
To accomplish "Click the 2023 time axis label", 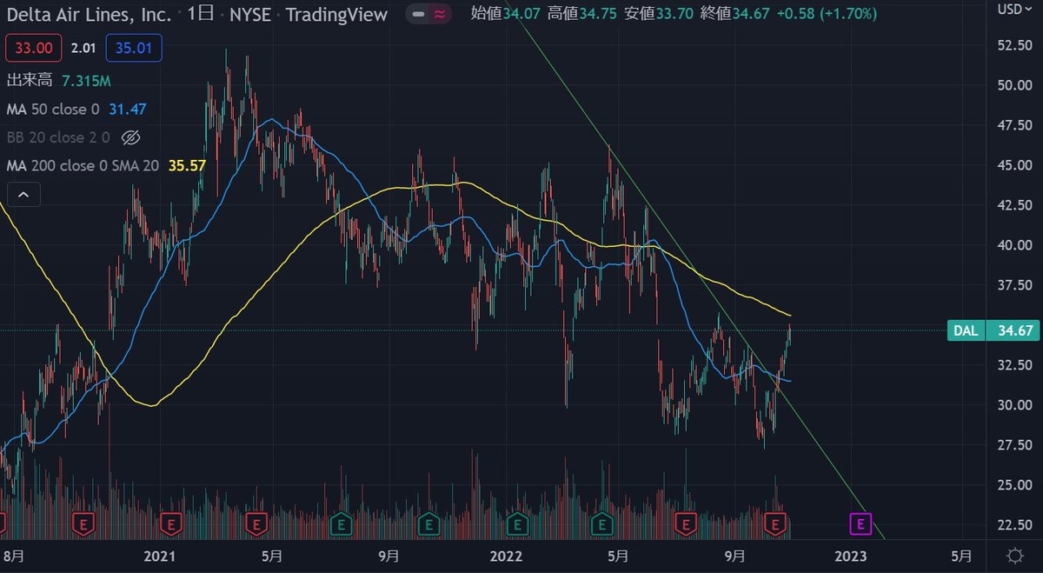I will coord(852,556).
